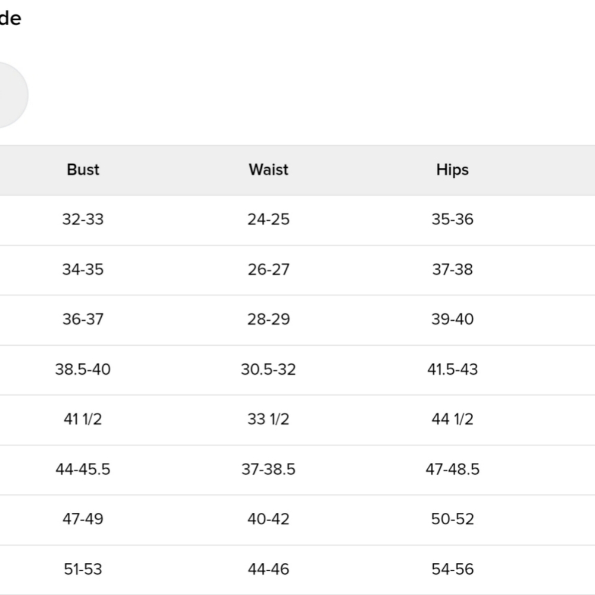
Task: Click the 51-53 bust measurement
Action: coord(83,569)
